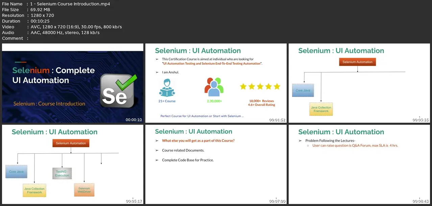Click the 'Selenium : UI Automation' heading at 00:08:43
The image size is (432, 206).
[x=341, y=132]
